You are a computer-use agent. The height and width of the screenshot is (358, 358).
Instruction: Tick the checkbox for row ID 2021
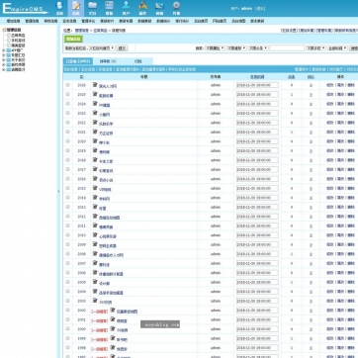[x=68, y=132]
